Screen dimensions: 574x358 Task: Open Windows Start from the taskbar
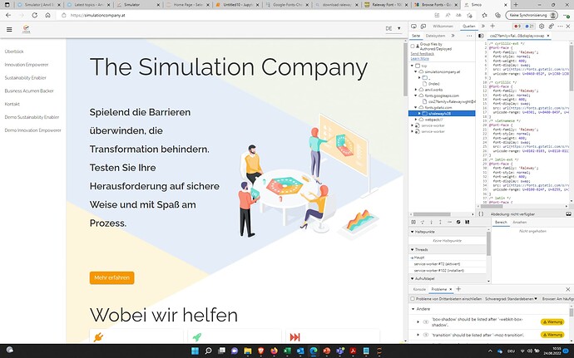point(195,351)
